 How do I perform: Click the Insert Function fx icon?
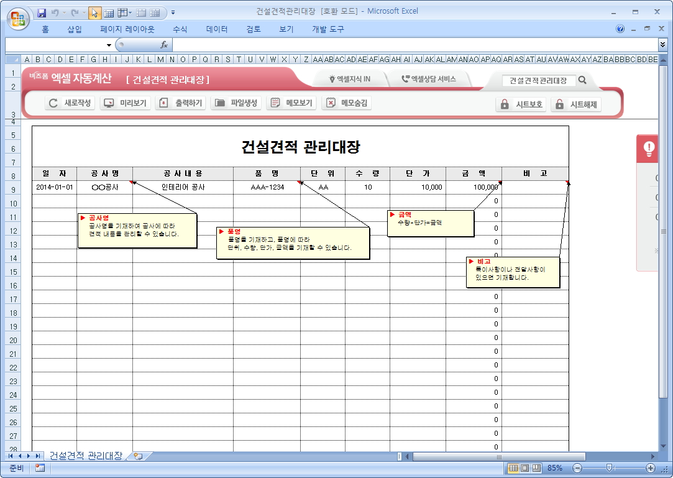[x=164, y=45]
